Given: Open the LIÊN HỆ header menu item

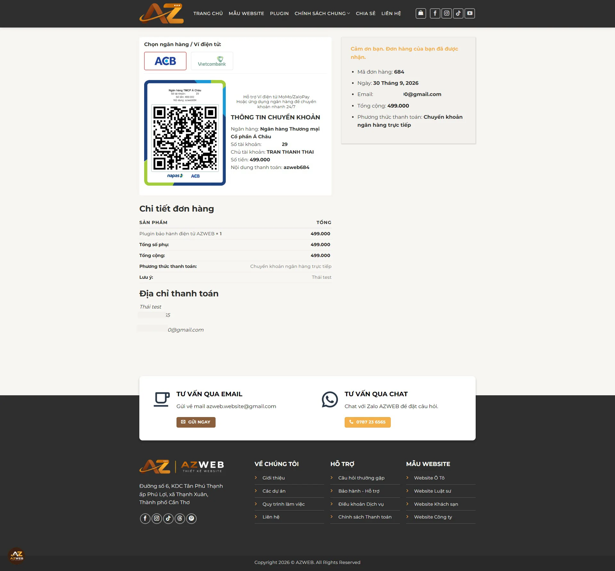Looking at the screenshot, I should 391,13.
